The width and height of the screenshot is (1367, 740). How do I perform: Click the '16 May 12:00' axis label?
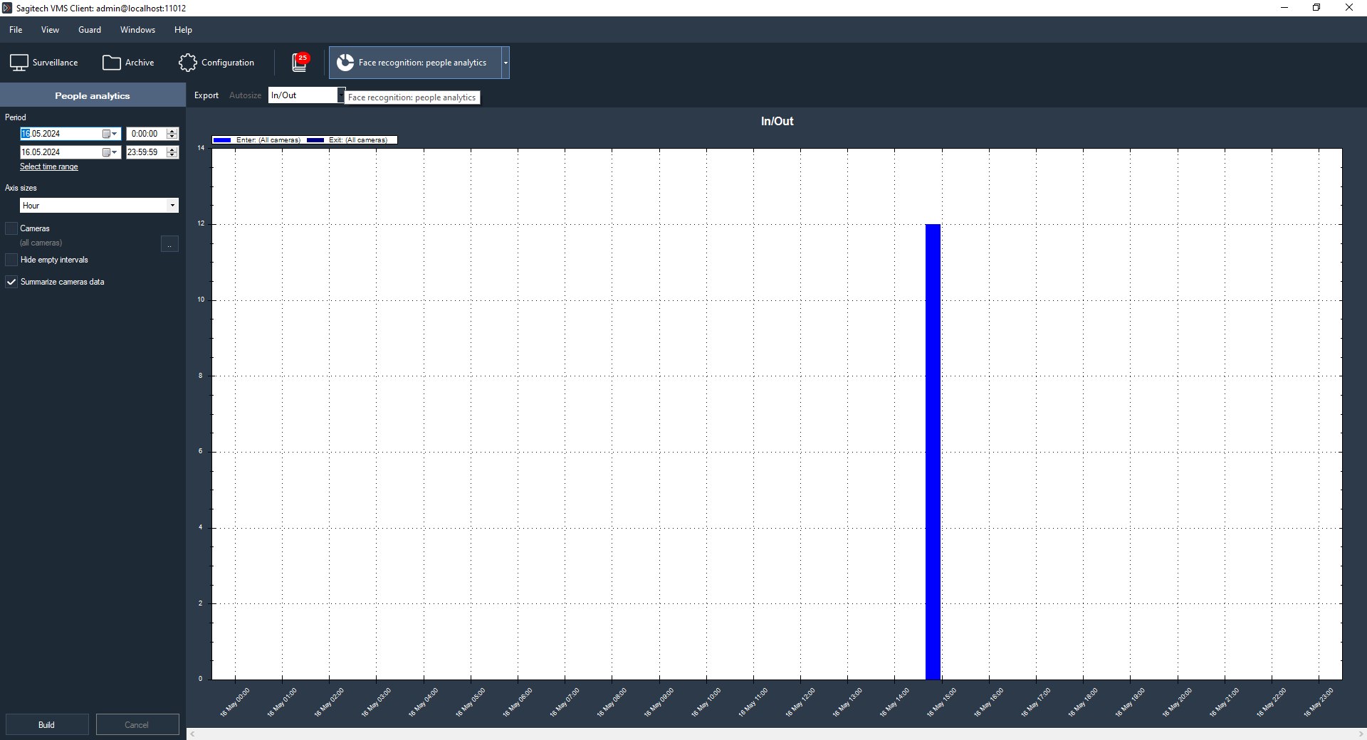tap(800, 702)
